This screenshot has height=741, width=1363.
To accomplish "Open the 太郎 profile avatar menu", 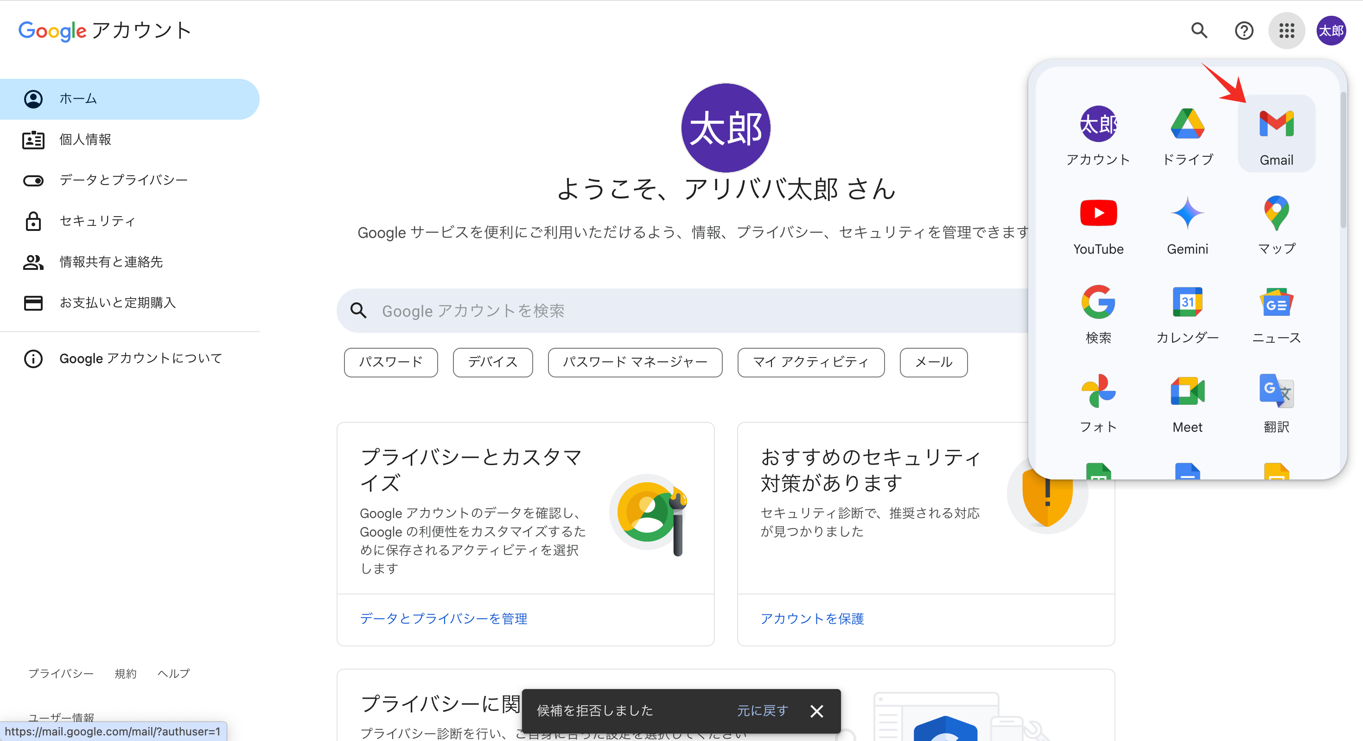I will point(1331,31).
